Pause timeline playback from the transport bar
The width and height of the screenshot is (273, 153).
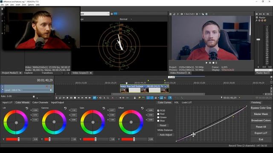coord(71,98)
